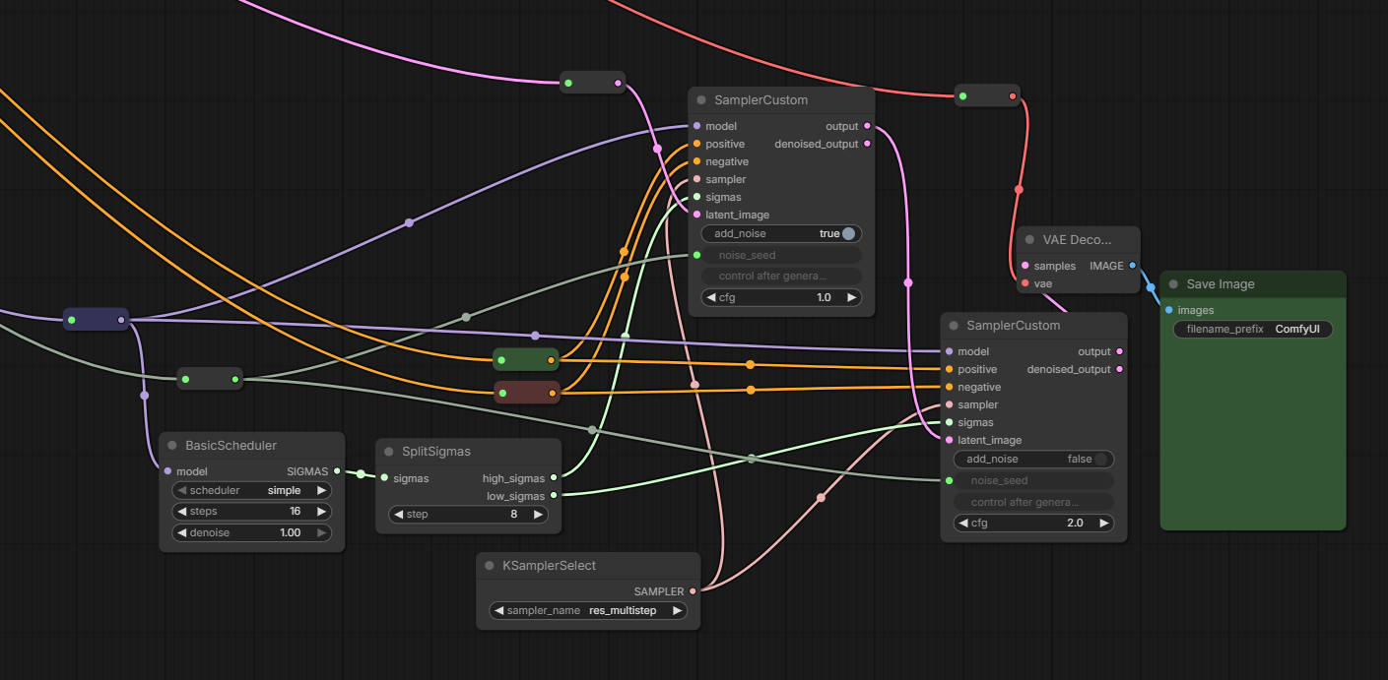Collapse the KSamplerSelect node via its title dot

(490, 566)
